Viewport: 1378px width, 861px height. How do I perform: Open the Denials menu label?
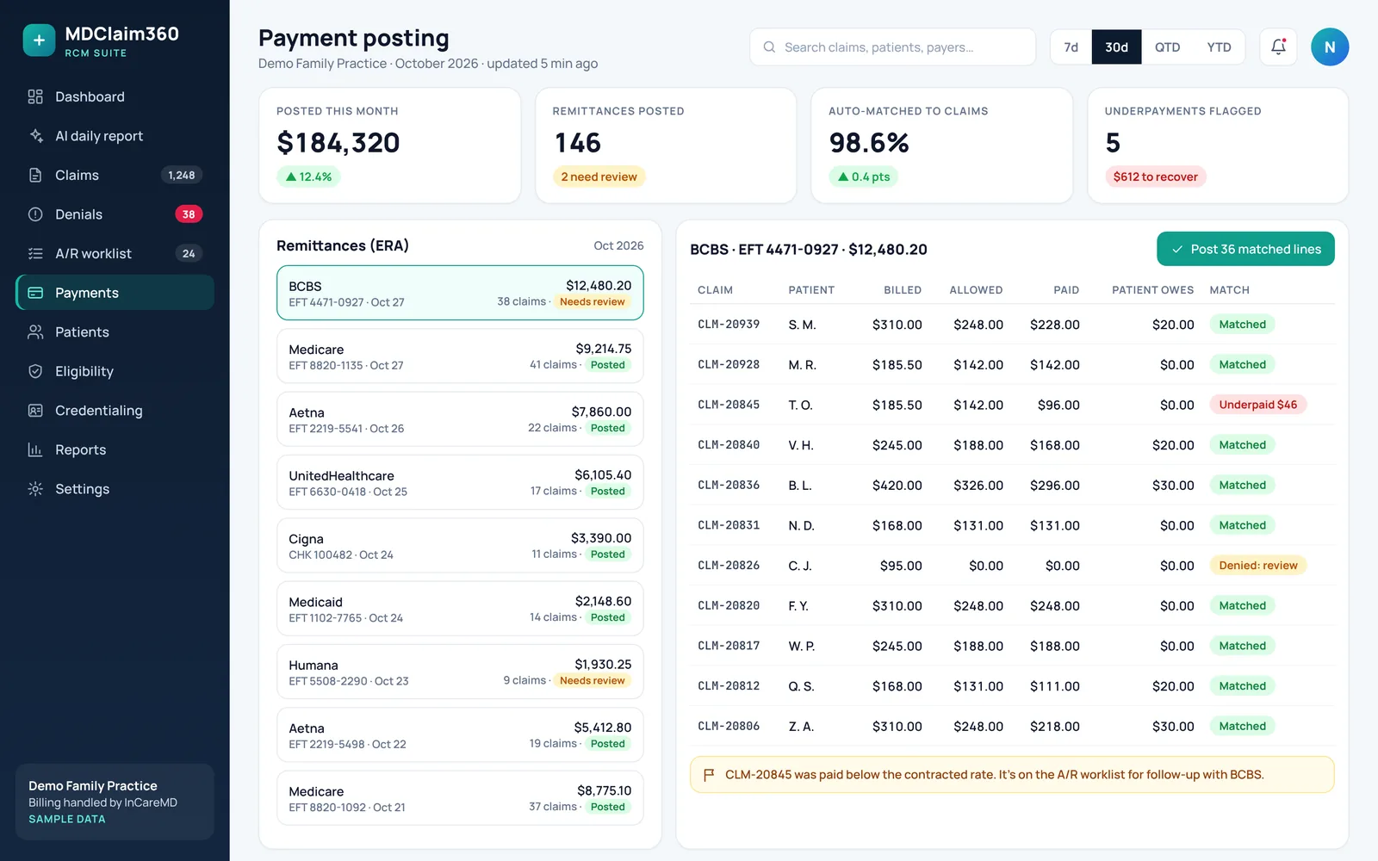click(x=78, y=214)
